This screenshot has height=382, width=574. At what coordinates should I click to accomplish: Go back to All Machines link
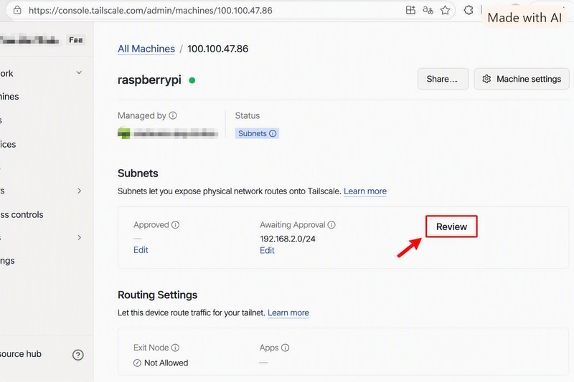click(146, 49)
